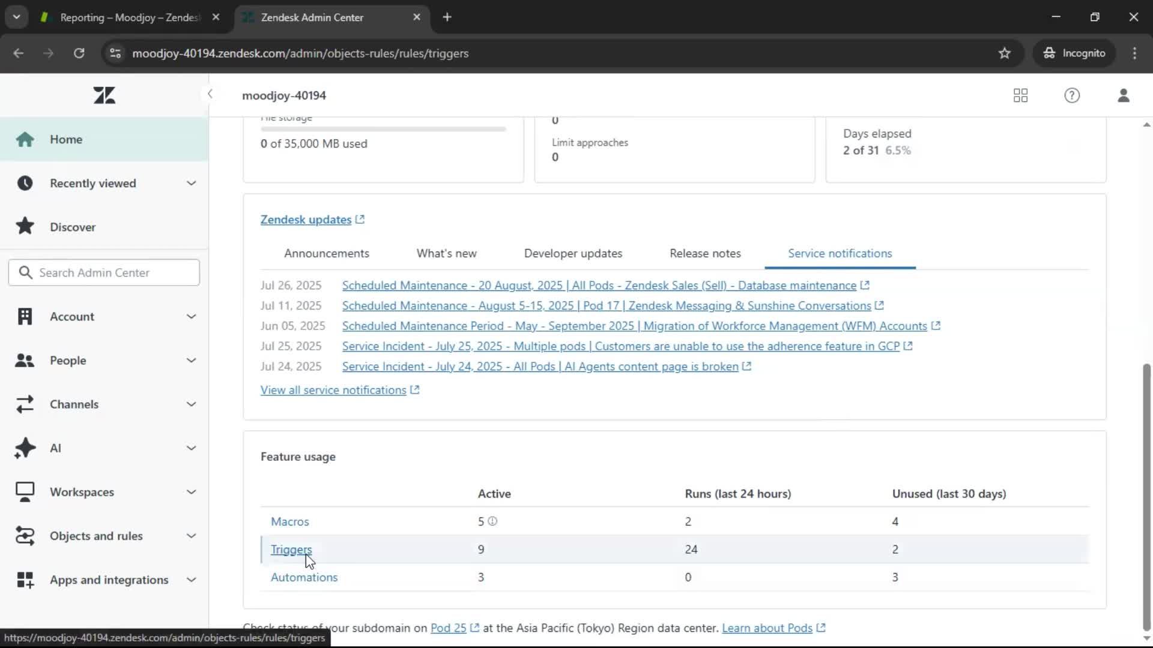This screenshot has height=648, width=1153.
Task: Go to the Home sidebar item
Action: [x=104, y=139]
